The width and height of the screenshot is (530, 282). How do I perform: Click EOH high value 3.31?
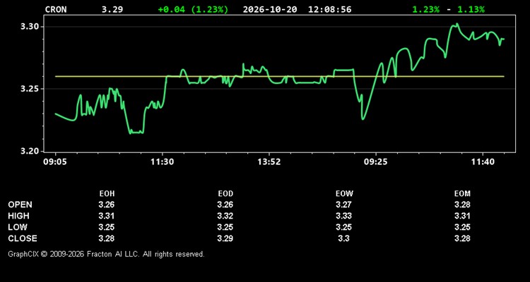107,216
